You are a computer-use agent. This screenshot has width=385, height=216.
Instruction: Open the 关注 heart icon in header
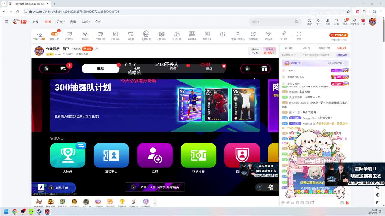[x=319, y=21]
